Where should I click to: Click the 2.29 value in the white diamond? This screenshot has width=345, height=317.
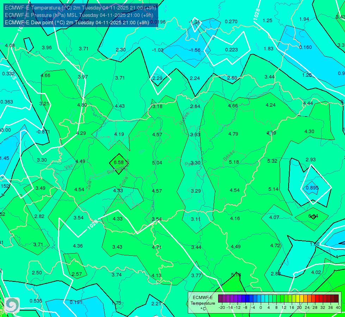[157, 78]
